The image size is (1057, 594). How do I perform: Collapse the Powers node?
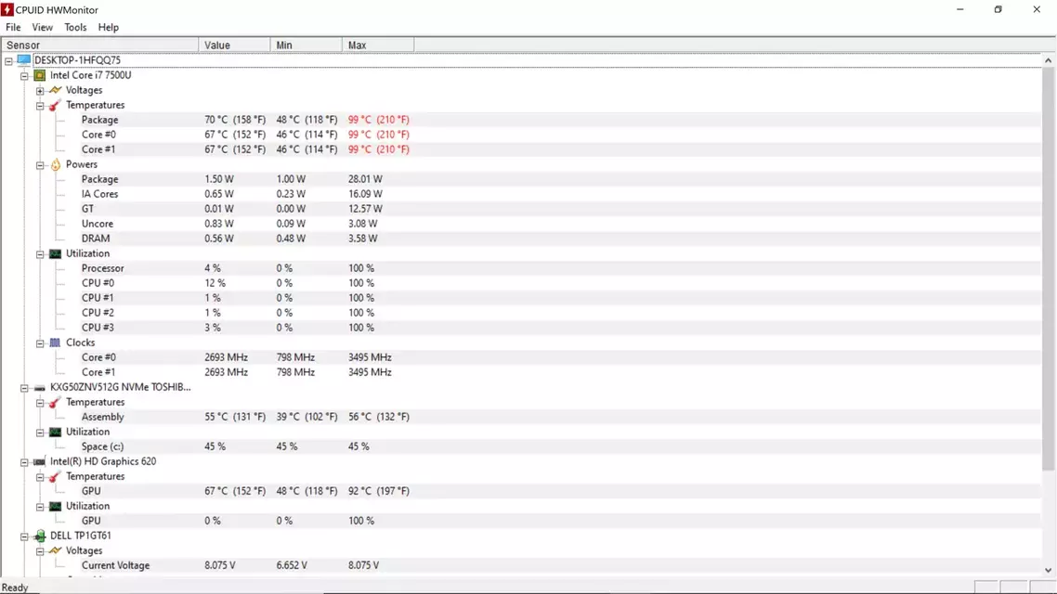coord(40,165)
